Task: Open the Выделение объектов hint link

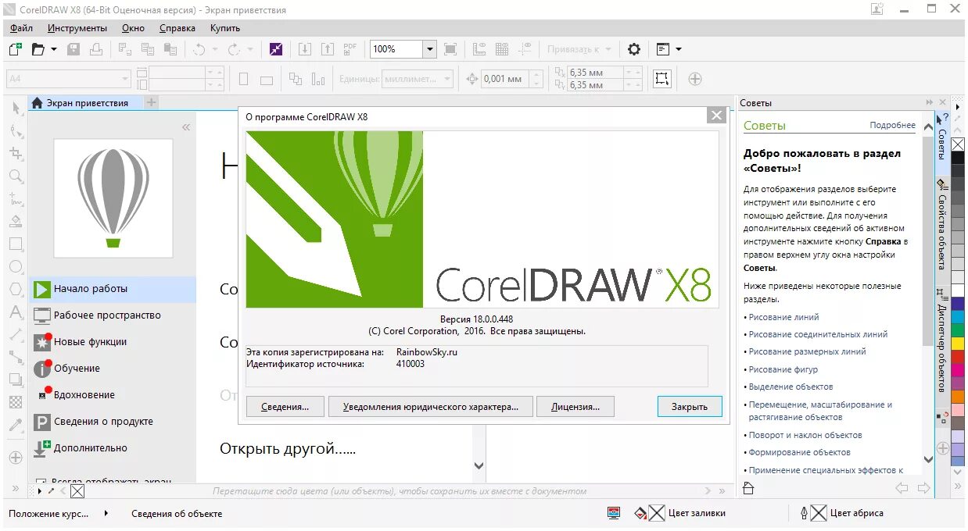Action: point(791,387)
